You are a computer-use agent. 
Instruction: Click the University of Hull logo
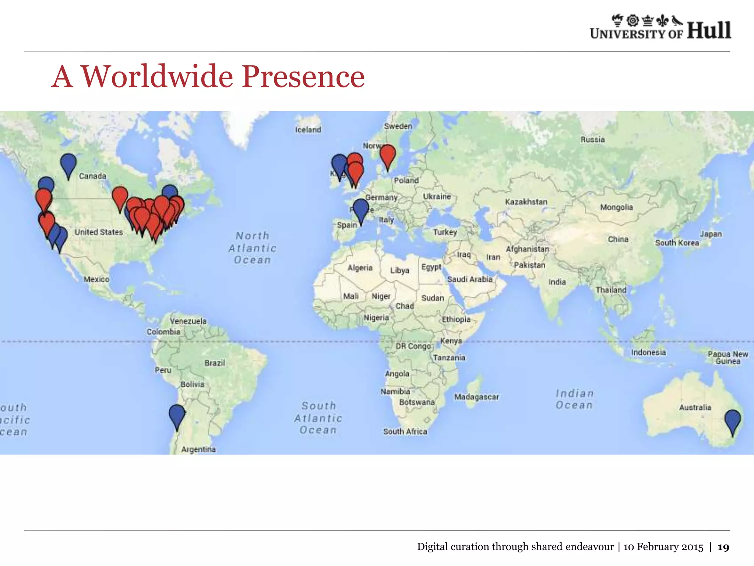pos(660,27)
